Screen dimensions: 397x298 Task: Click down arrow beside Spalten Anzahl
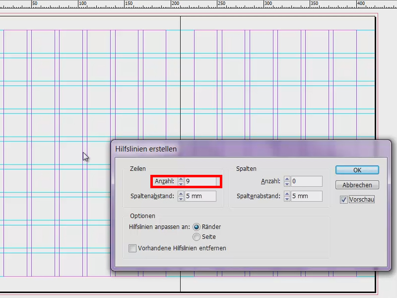287,184
